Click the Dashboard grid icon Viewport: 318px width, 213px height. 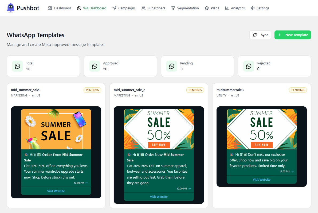pos(50,8)
